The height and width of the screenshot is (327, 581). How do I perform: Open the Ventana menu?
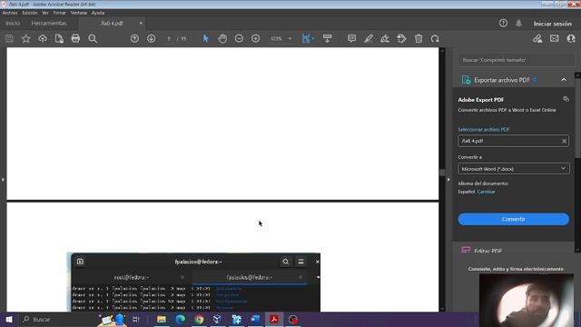point(79,13)
